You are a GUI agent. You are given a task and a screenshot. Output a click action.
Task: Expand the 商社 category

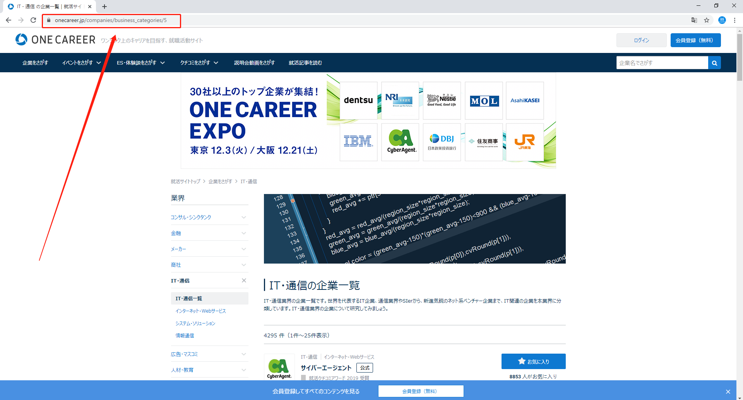(x=209, y=265)
